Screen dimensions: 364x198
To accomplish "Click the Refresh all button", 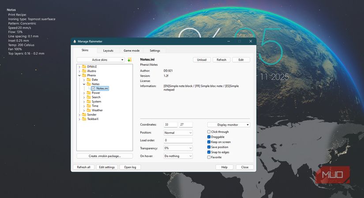I will click(83, 167).
